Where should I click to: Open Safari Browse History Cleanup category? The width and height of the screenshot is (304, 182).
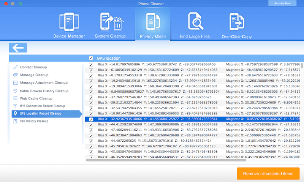[x=44, y=91]
